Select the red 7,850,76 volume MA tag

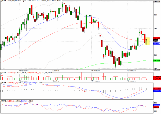pos(157,77)
